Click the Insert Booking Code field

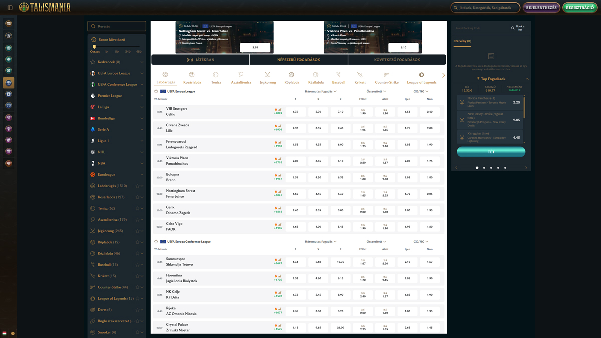point(481,28)
